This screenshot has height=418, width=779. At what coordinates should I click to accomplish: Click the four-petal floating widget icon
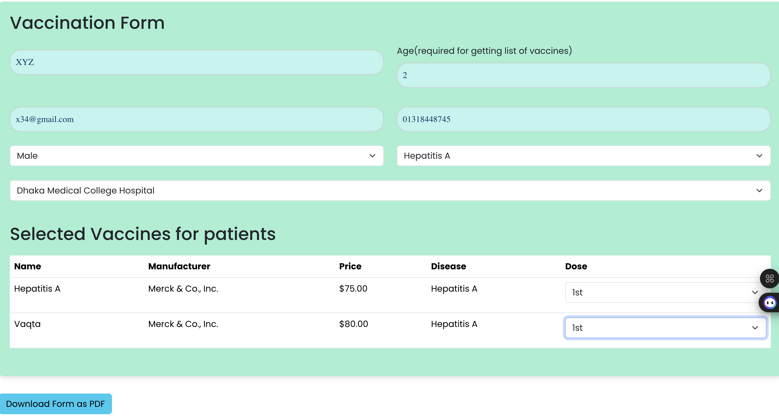point(769,278)
